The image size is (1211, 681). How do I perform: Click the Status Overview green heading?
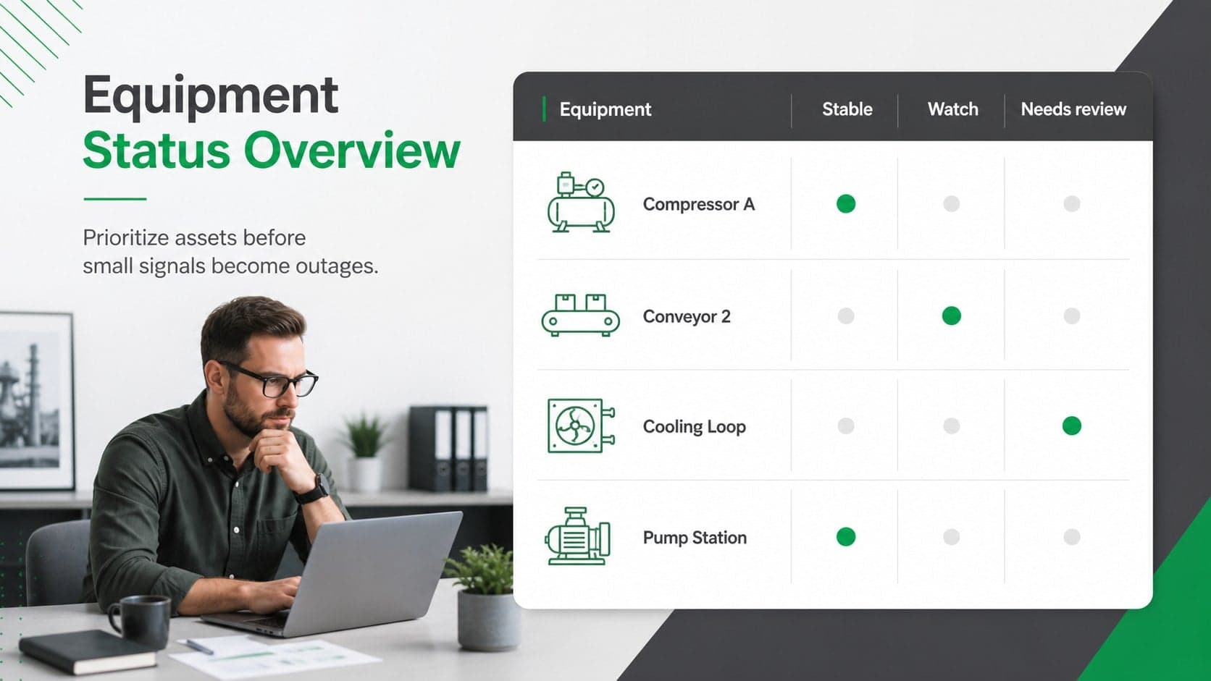click(x=272, y=151)
